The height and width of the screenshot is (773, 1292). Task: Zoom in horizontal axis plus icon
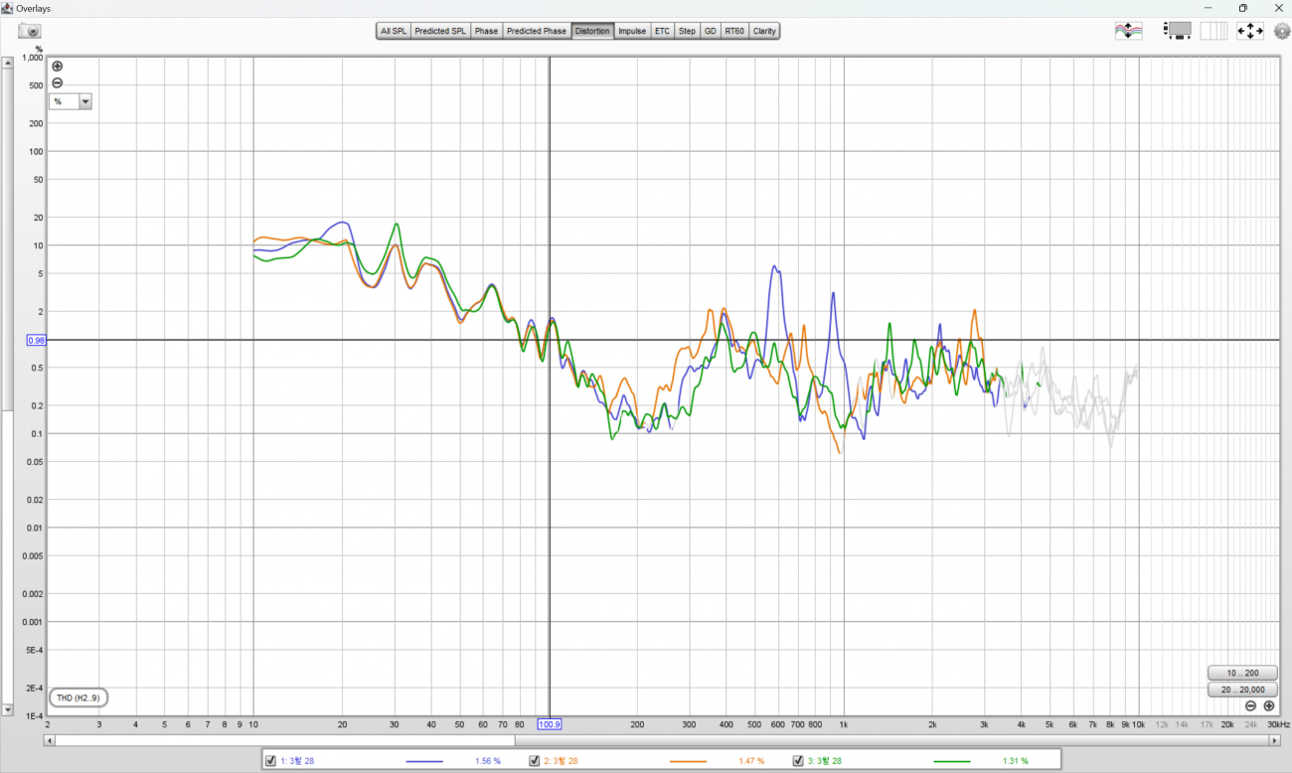pos(1269,705)
